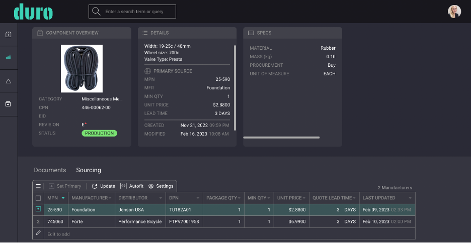Click the red revision modified indicator
Screen dimensions: 471x243
[86, 123]
